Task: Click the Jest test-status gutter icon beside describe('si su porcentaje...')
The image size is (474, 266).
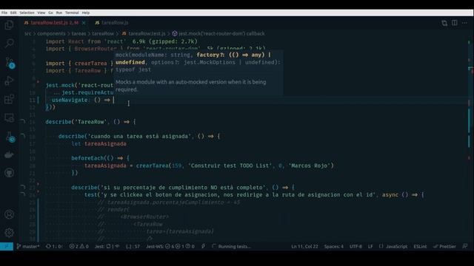Action: tap(23, 187)
